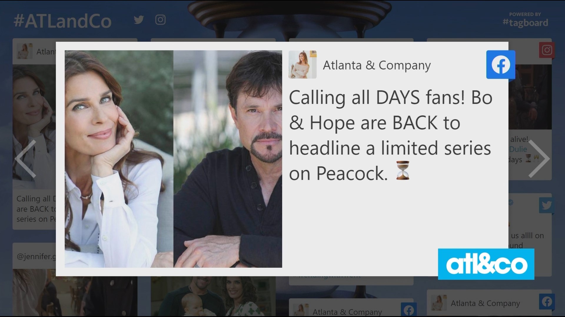Click avatar on top-left background card

click(x=24, y=51)
